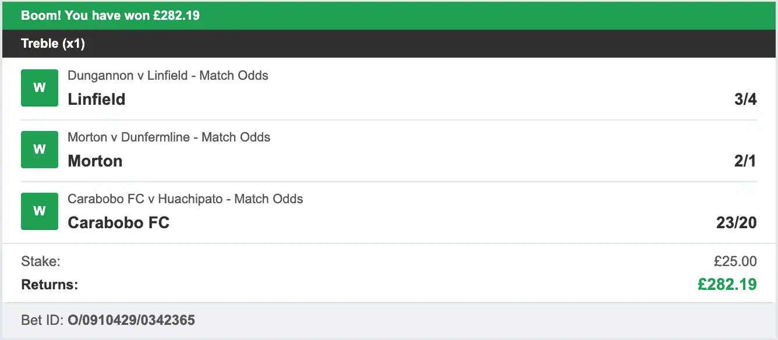
Task: View the Carabobo FC v Huachipato fixture
Action: (x=185, y=199)
